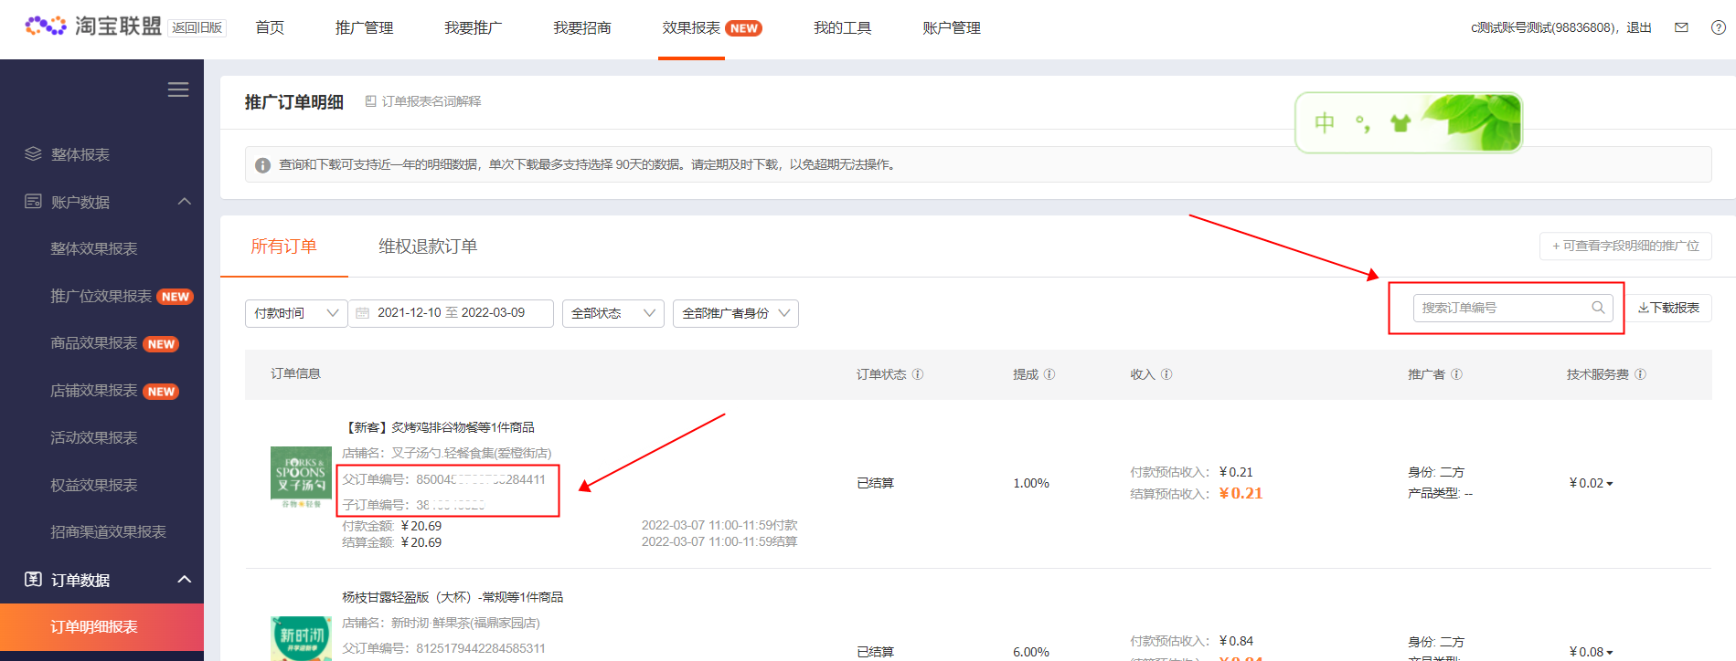
Task: Click the 退出 logout link
Action: coord(1638,27)
